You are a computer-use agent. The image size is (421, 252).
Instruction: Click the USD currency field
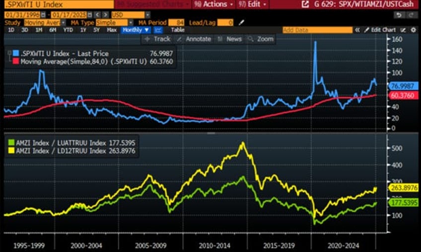click(x=129, y=15)
